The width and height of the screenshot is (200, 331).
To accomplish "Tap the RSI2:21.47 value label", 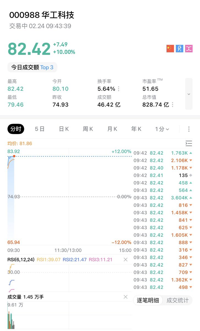I will pyautogui.click(x=75, y=260).
